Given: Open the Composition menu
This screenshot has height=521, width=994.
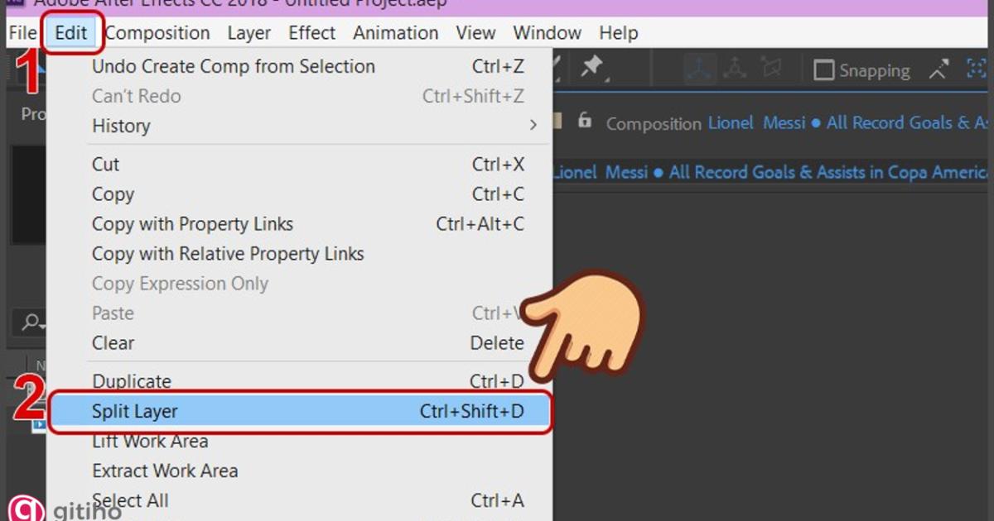Looking at the screenshot, I should (157, 33).
